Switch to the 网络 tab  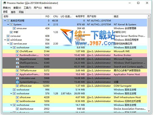point(21,12)
